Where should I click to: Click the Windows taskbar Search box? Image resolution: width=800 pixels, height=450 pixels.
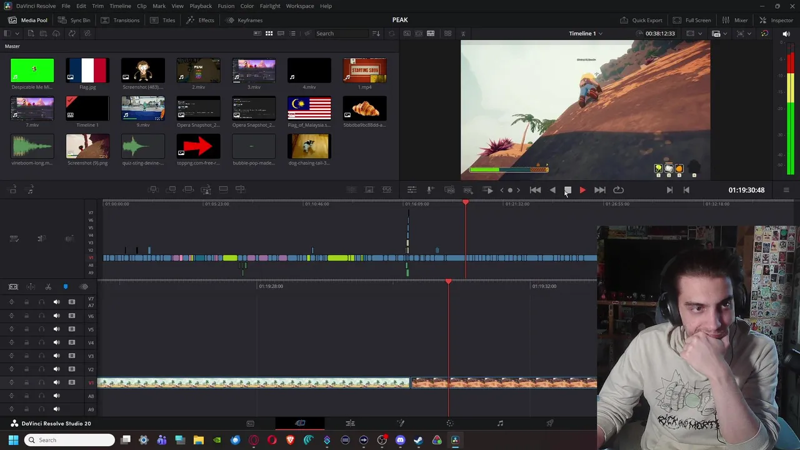click(x=69, y=440)
